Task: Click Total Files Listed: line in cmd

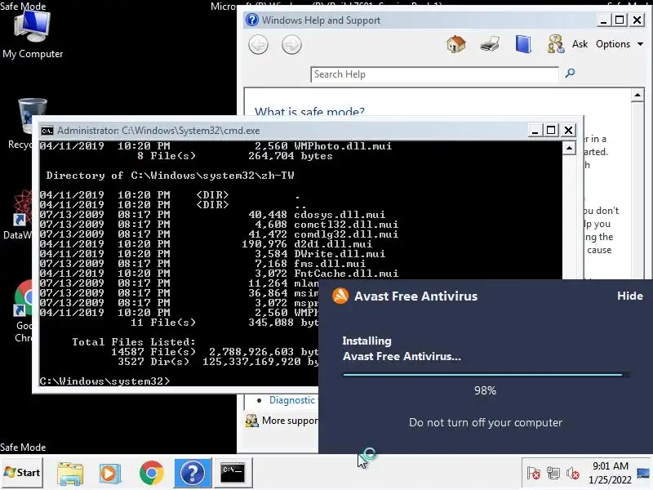Action: coord(134,341)
